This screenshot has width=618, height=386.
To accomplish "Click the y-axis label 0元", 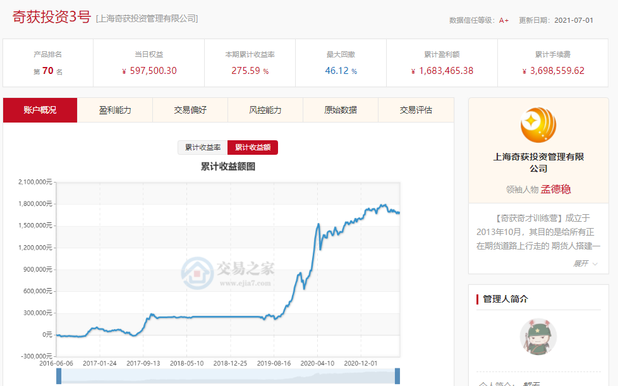I will [47, 334].
